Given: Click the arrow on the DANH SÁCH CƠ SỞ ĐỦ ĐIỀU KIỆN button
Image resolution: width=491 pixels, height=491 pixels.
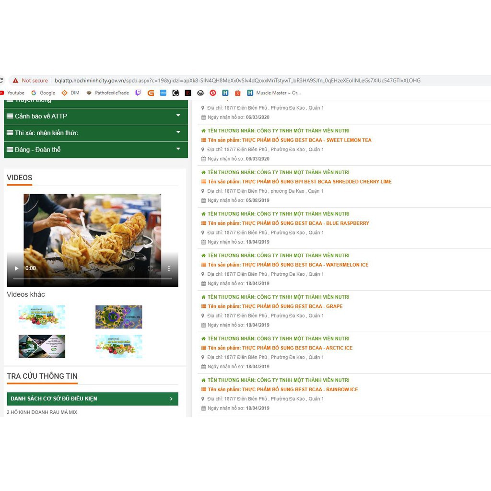Looking at the screenshot, I should coord(171,398).
